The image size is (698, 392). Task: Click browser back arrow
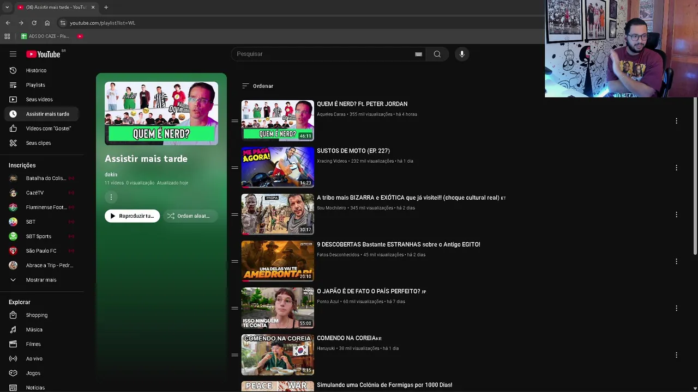[x=8, y=23]
